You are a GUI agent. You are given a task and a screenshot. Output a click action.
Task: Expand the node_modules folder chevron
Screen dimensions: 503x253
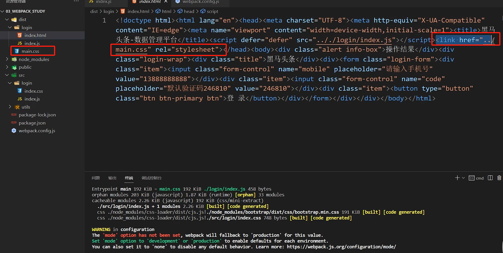pos(7,59)
